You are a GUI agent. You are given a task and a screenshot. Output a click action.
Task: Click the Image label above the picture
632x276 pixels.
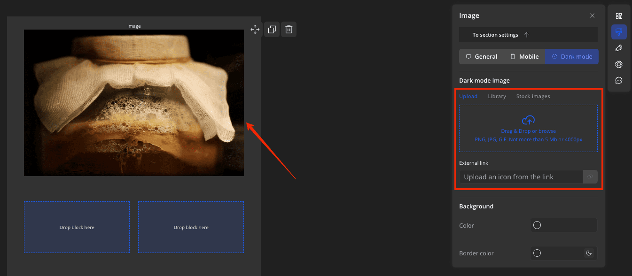pos(134,26)
